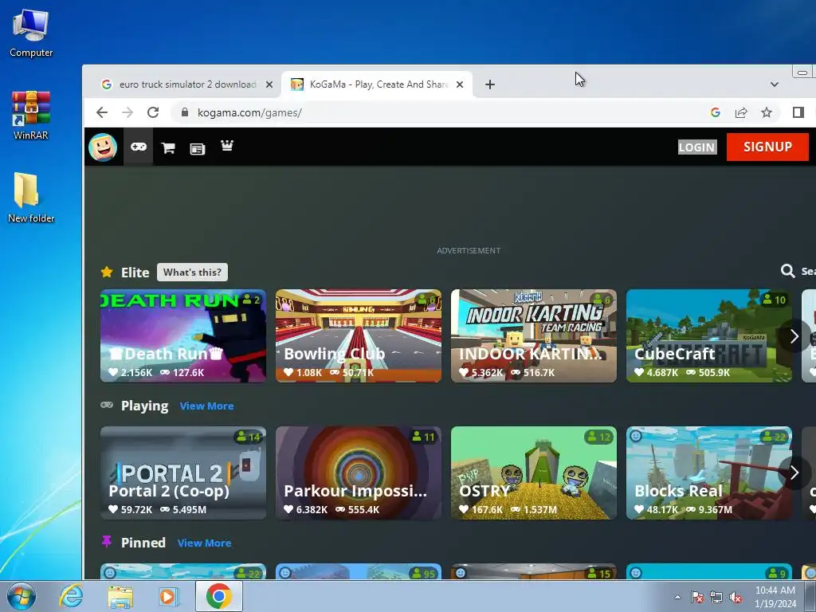Open the crown leaderboard icon
This screenshot has height=612, width=816.
tap(227, 146)
